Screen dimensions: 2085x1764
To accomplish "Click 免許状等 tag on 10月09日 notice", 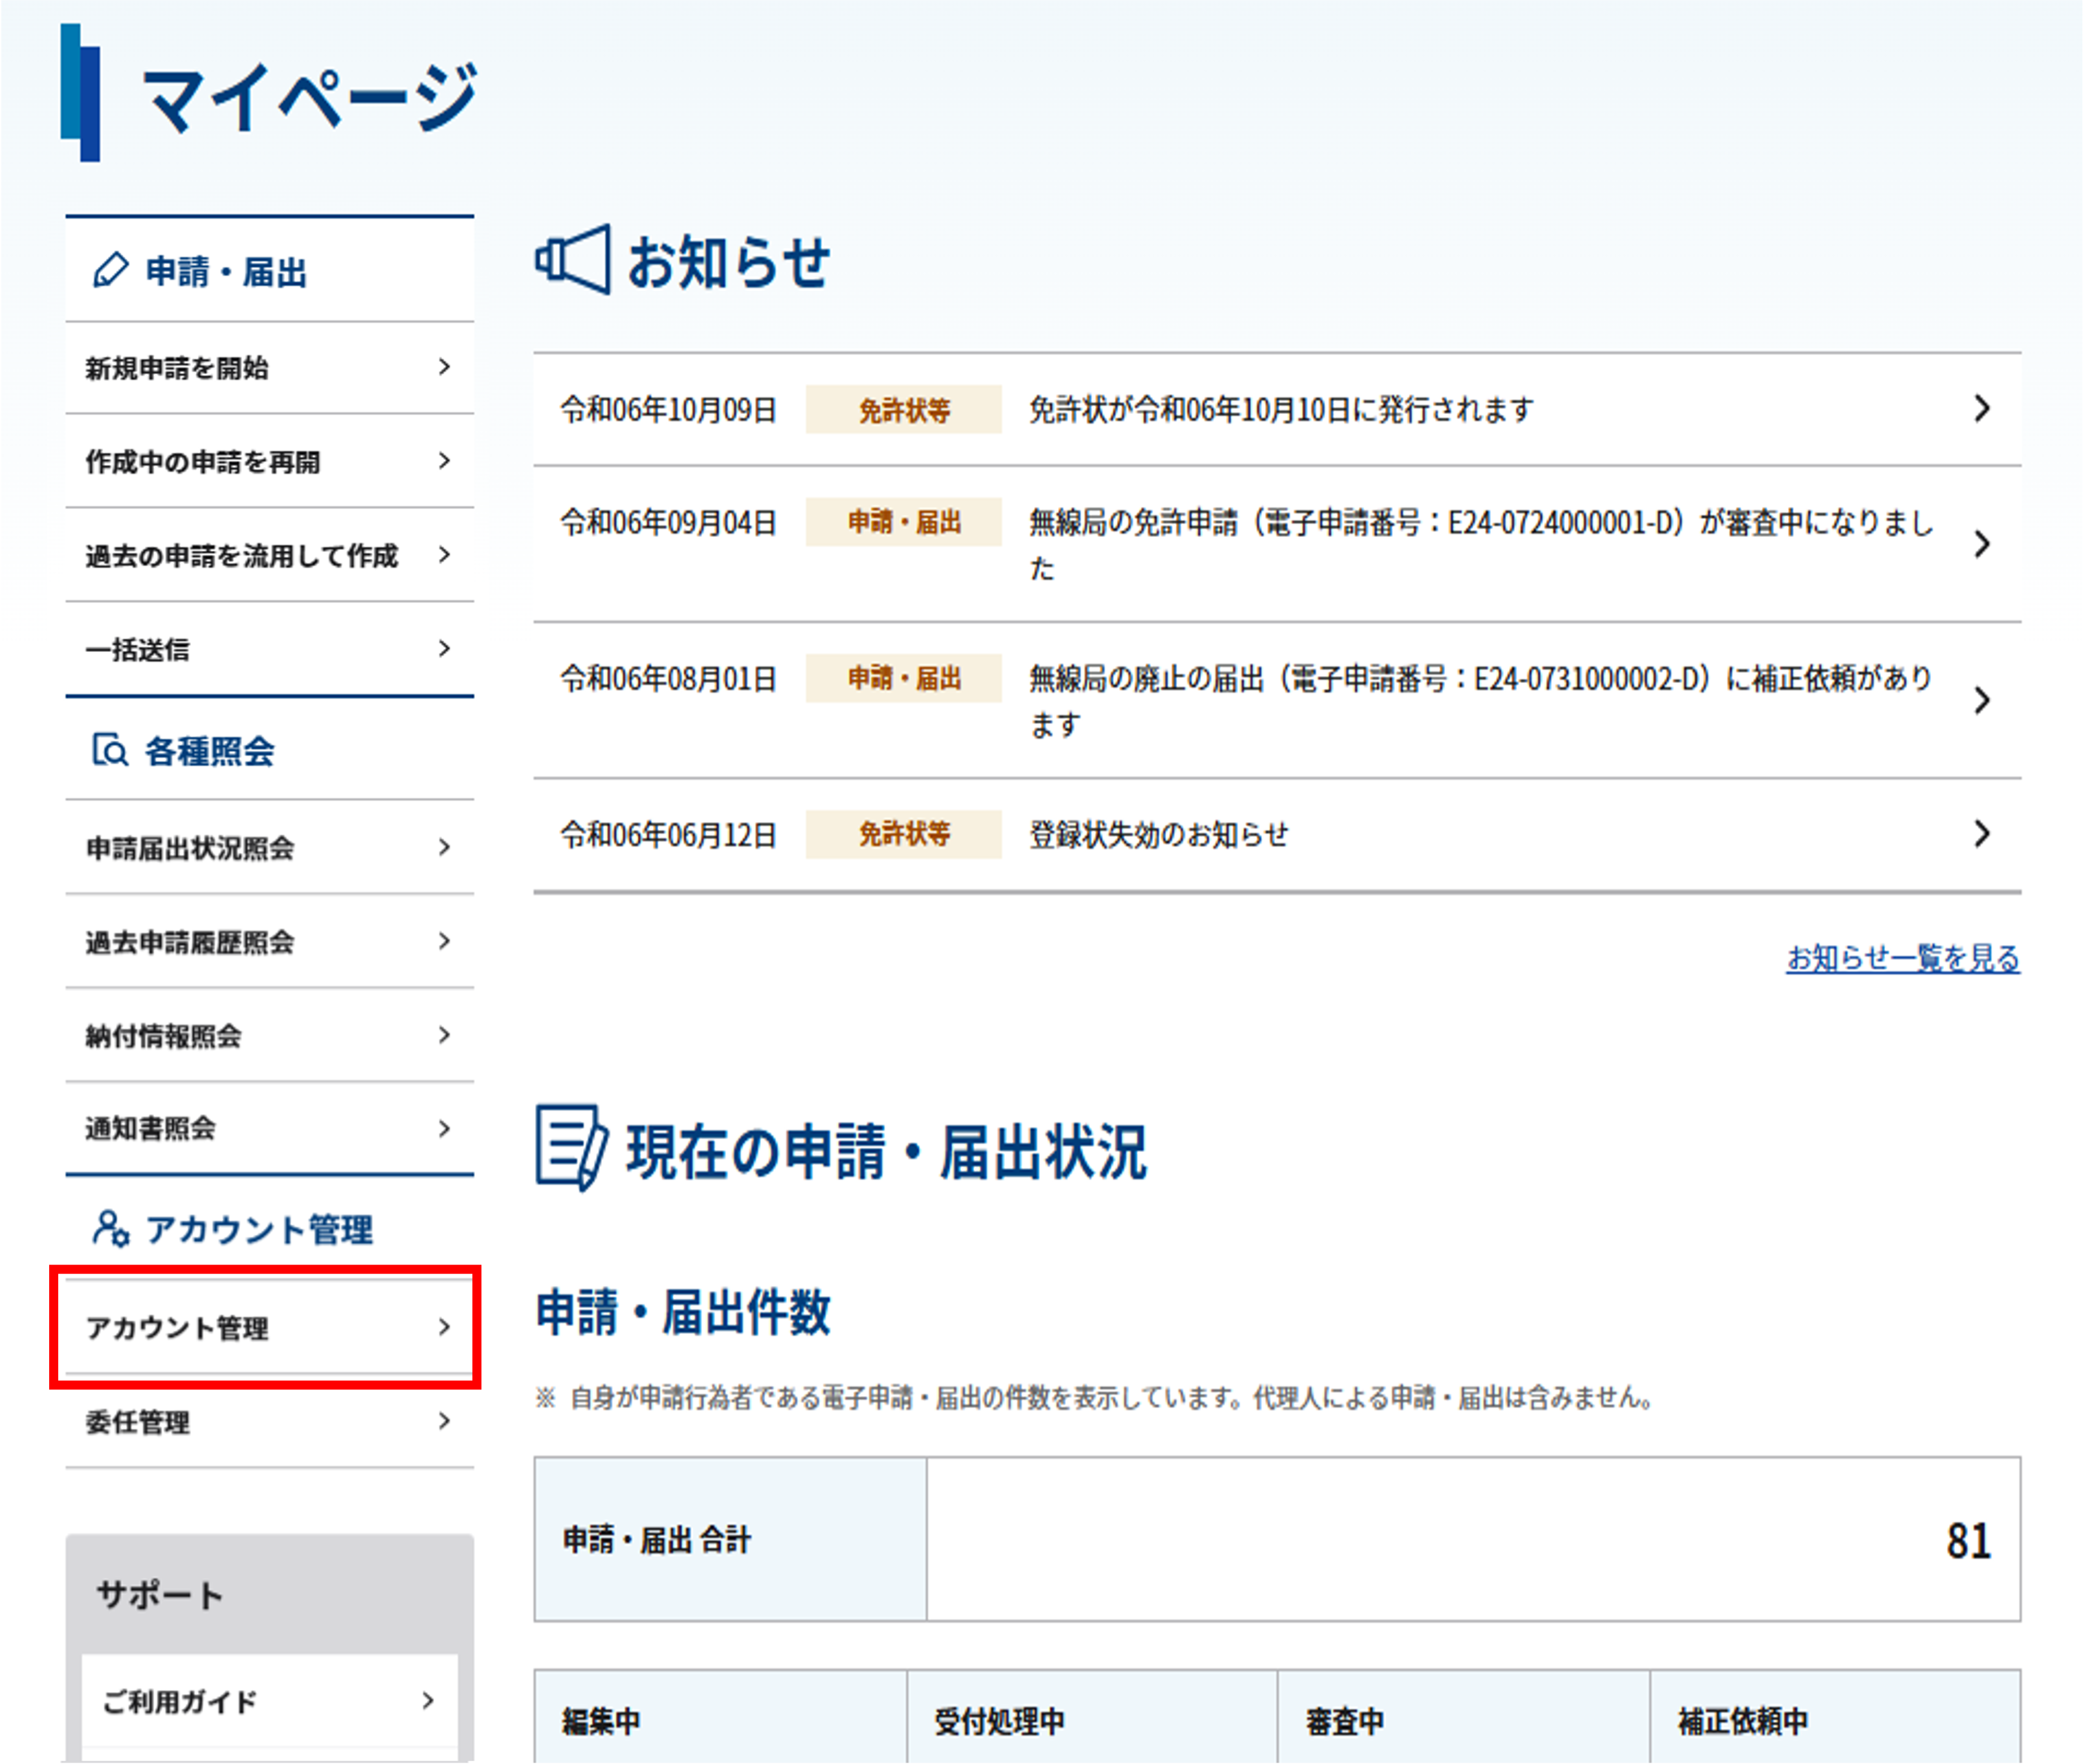I will pos(903,409).
